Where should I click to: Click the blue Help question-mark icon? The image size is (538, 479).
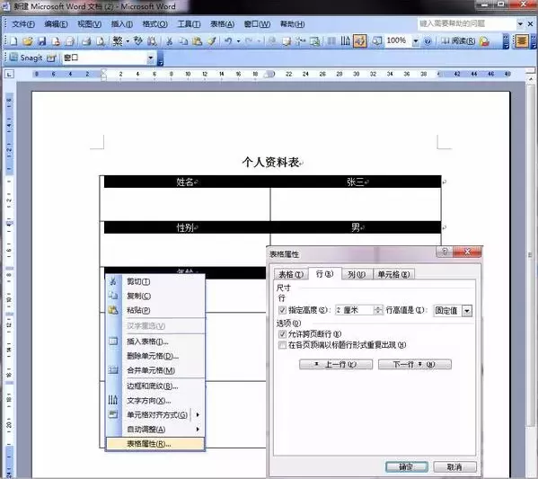click(x=428, y=41)
